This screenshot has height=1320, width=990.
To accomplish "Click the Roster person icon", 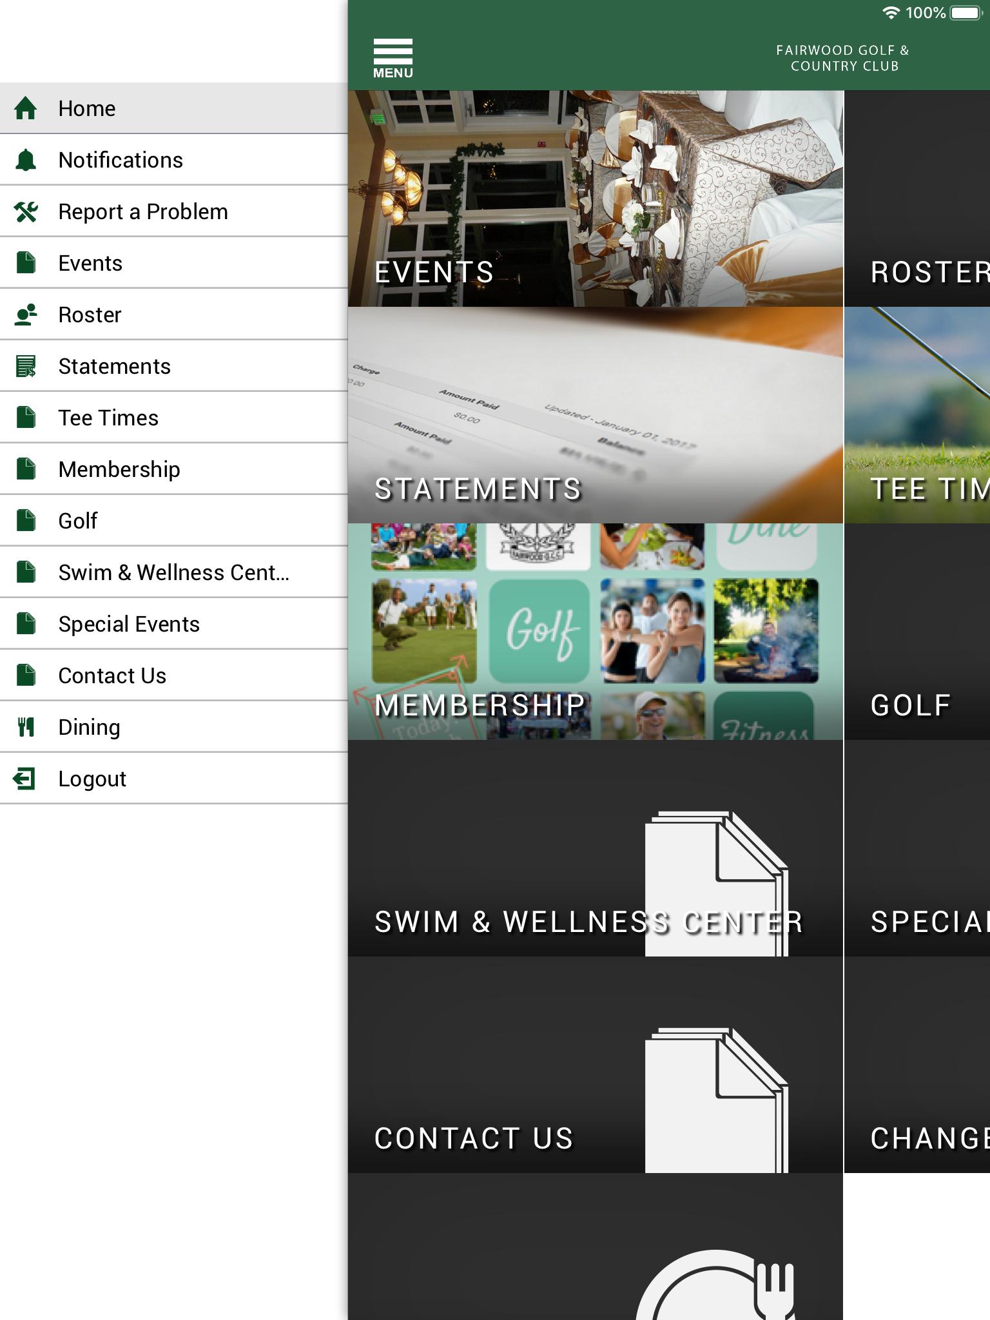I will pyautogui.click(x=26, y=315).
